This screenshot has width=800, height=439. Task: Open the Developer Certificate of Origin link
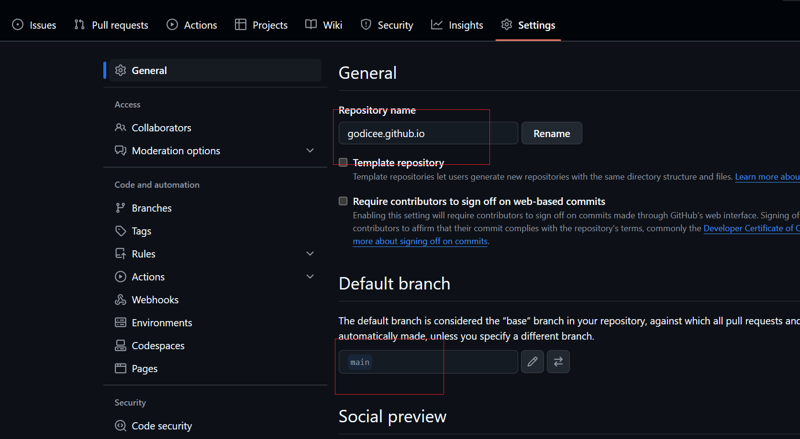click(752, 228)
